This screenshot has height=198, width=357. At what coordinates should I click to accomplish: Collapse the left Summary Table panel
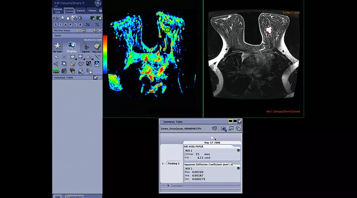click(100, 78)
